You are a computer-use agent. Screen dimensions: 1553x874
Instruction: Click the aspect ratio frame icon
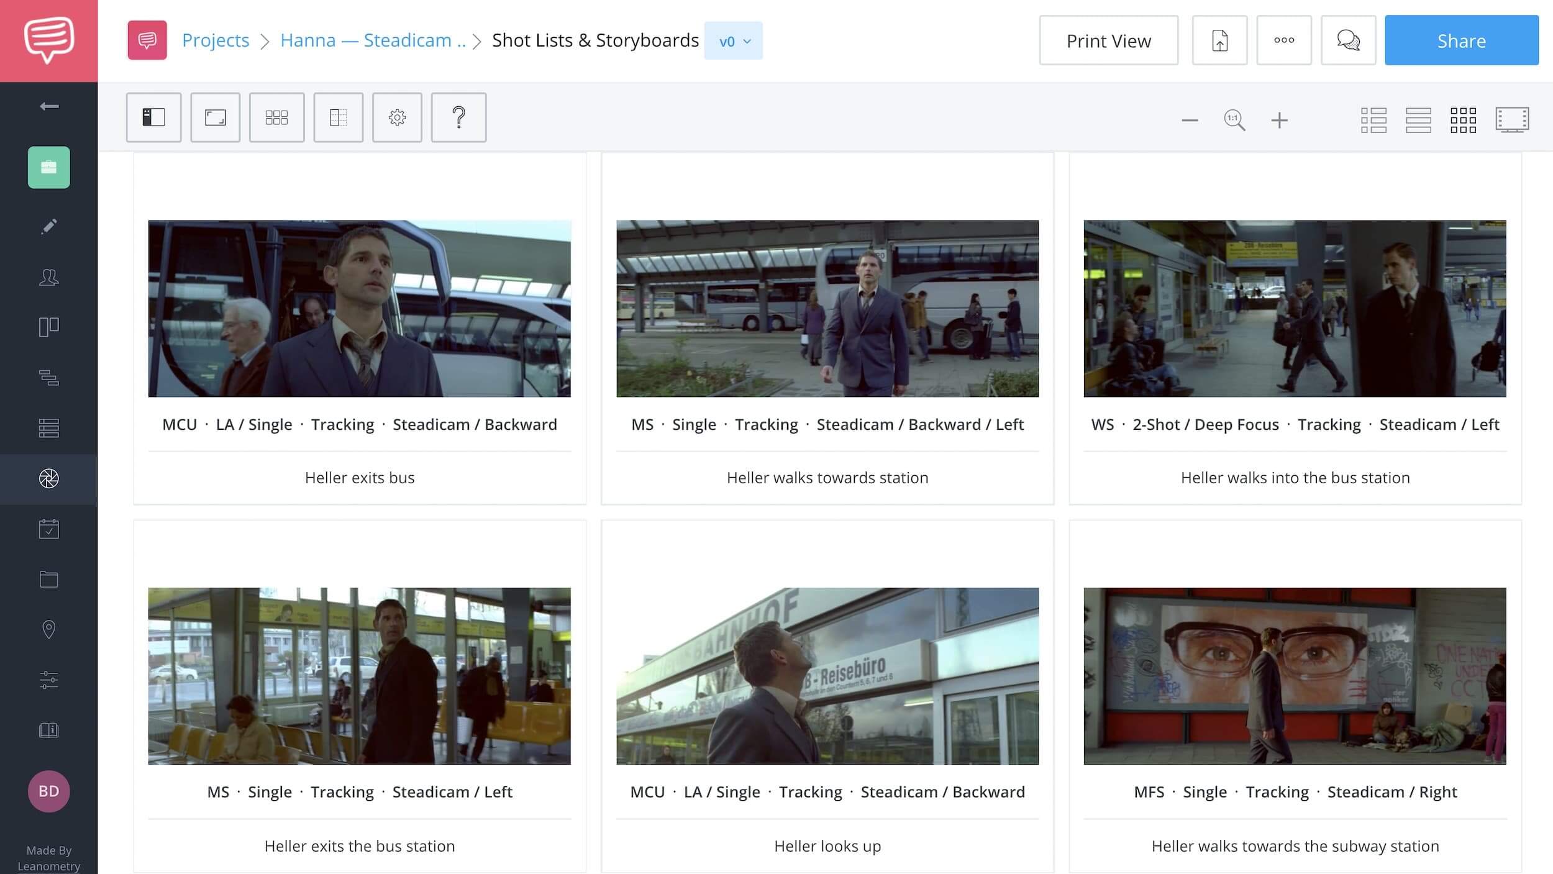(x=215, y=117)
